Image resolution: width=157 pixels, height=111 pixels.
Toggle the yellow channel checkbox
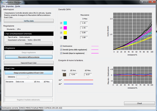point(61,33)
